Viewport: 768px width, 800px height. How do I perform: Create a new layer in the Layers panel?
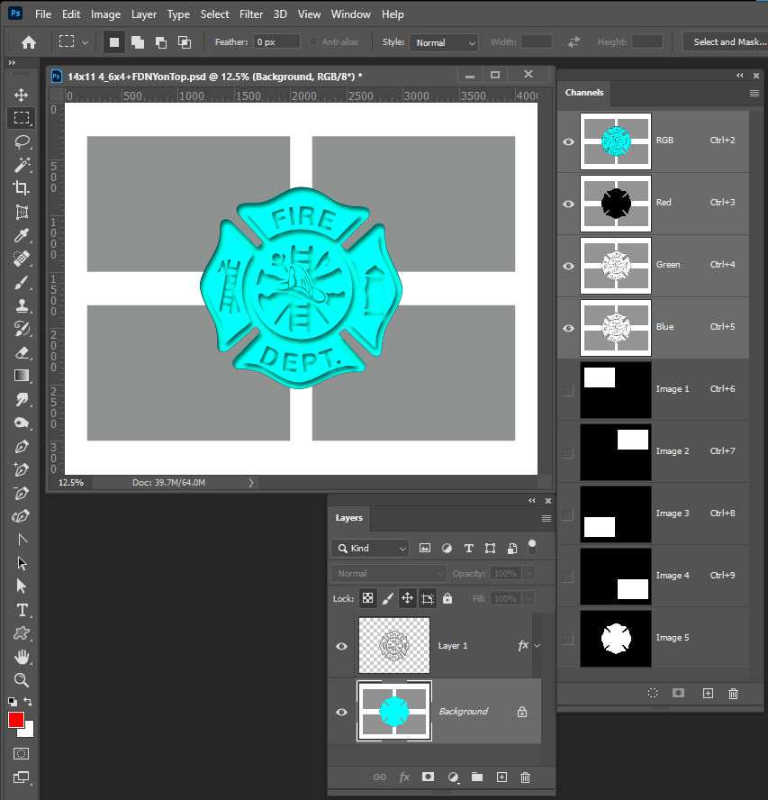click(501, 777)
